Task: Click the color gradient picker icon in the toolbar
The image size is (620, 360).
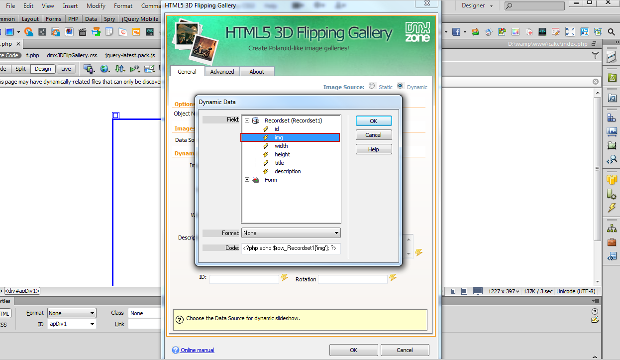Action: (x=516, y=32)
